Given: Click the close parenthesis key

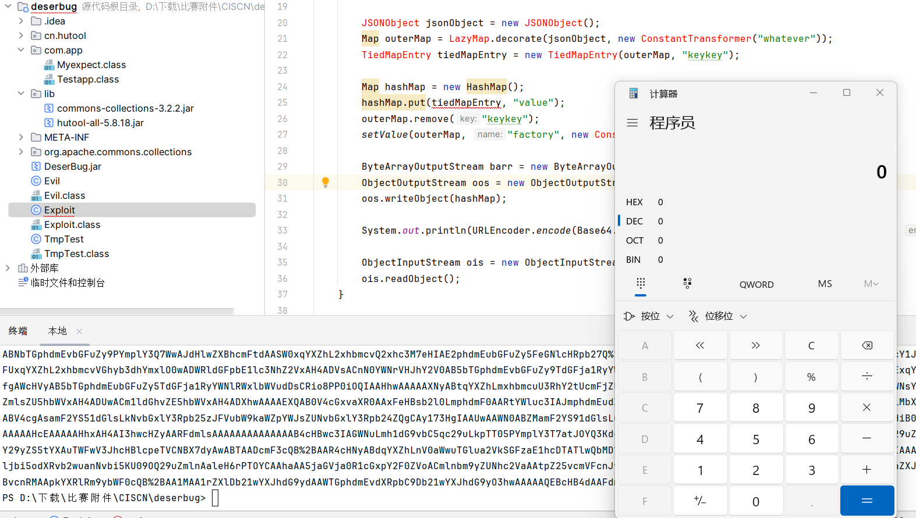Looking at the screenshot, I should click(x=756, y=377).
